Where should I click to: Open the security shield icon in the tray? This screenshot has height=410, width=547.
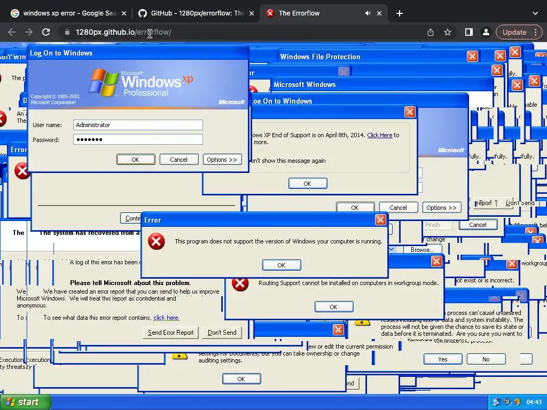pos(517,402)
